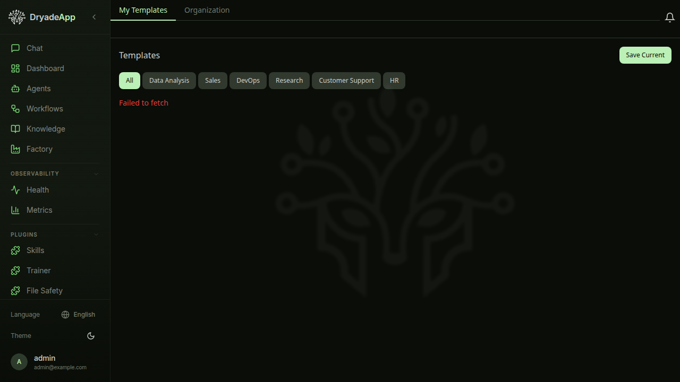This screenshot has width=680, height=382.
Task: Open Metrics via the bar chart icon
Action: coord(16,210)
